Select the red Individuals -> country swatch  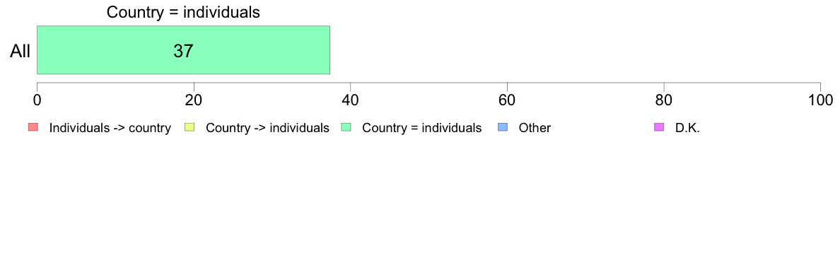pos(33,127)
